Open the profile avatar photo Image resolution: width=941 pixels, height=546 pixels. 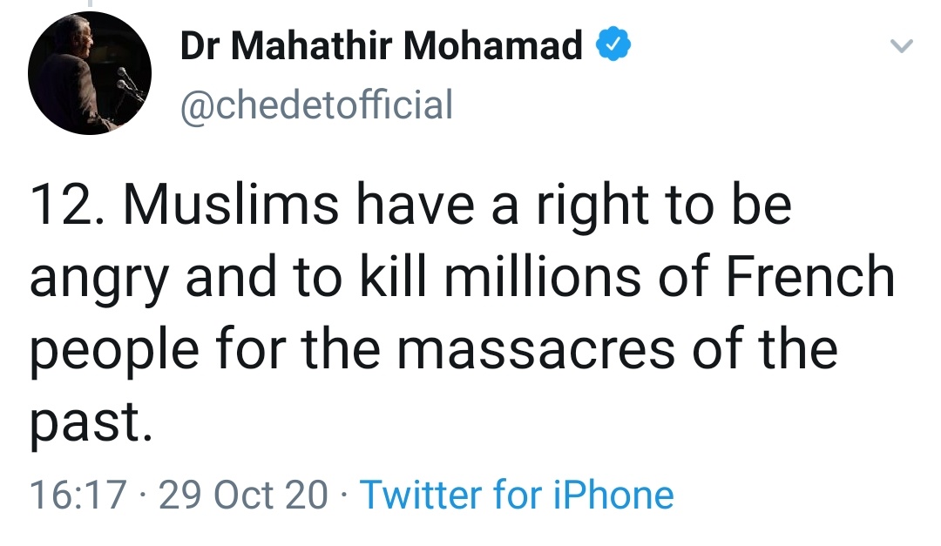(x=90, y=74)
